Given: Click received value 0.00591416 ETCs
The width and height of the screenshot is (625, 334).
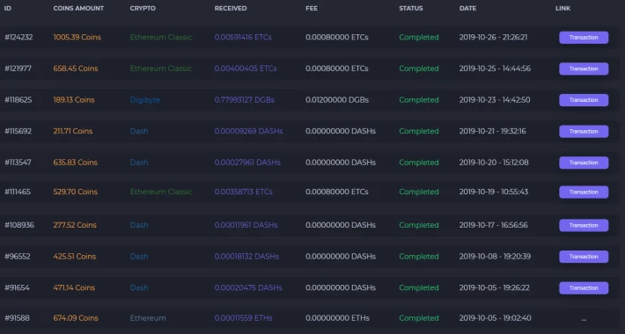Looking at the screenshot, I should 243,38.
